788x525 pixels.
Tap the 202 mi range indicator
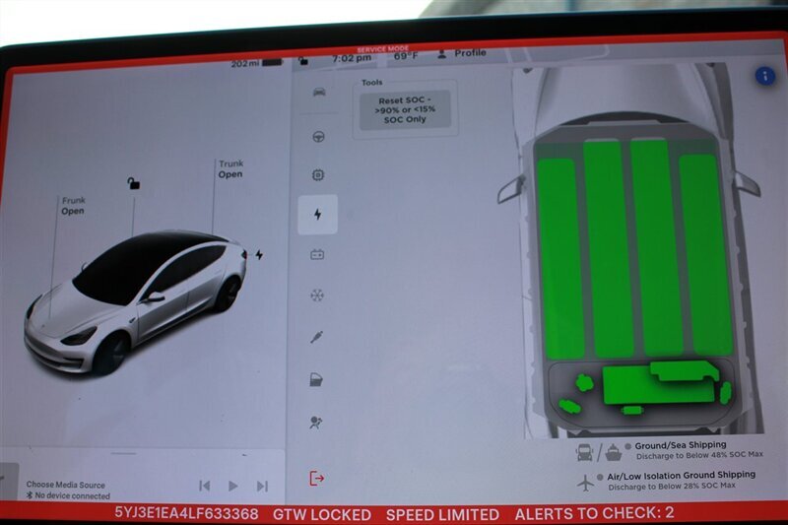pos(256,63)
